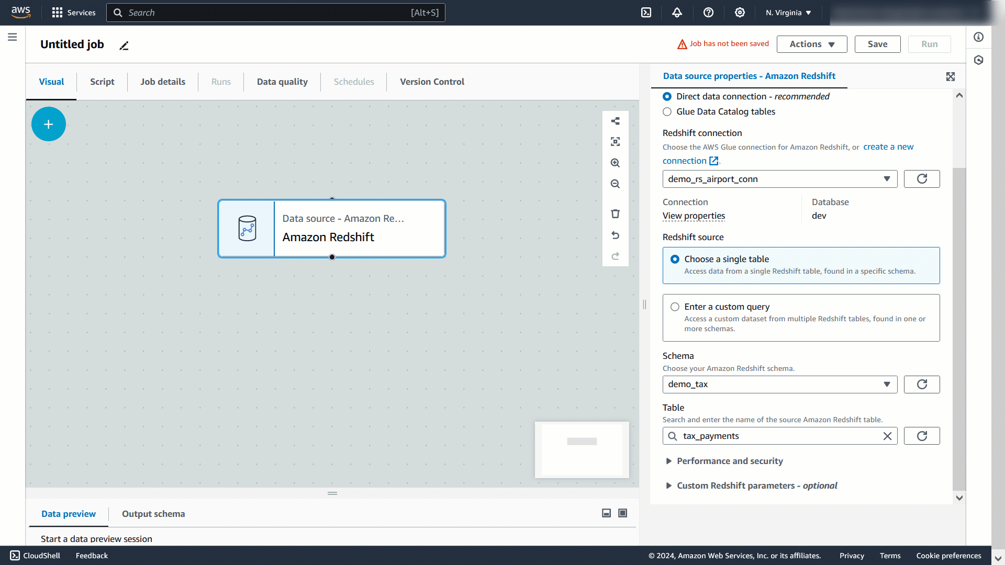Select Enter a custom query option
The image size is (1005, 565).
[x=675, y=307]
